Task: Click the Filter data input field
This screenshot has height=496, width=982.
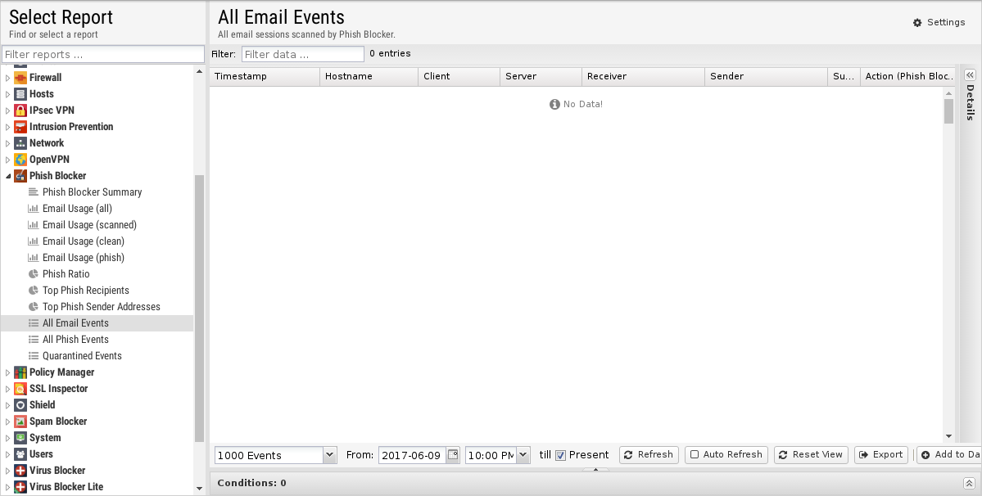Action: 302,54
